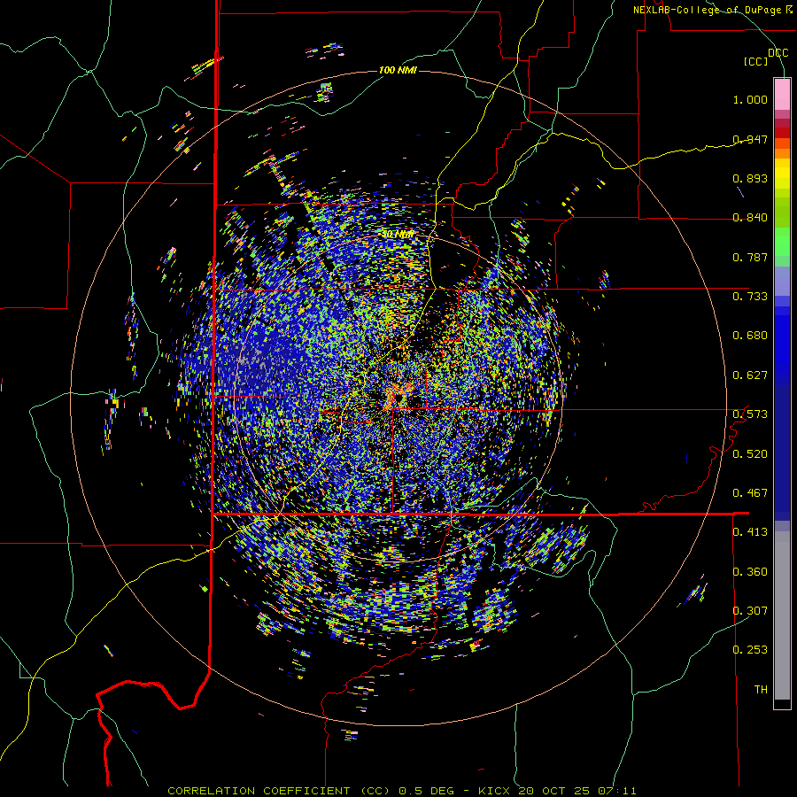Click the "07:11" timestamp text
This screenshot has width=797, height=797.
pyautogui.click(x=617, y=791)
